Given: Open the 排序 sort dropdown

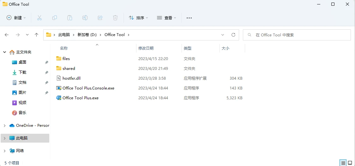Looking at the screenshot, I should pyautogui.click(x=138, y=18).
